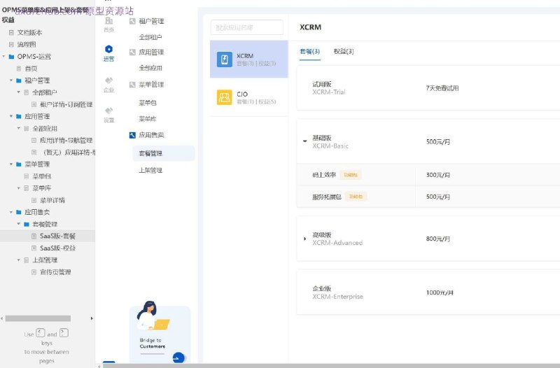Expand the 高级版 package row
This screenshot has height=368, width=560.
point(304,239)
